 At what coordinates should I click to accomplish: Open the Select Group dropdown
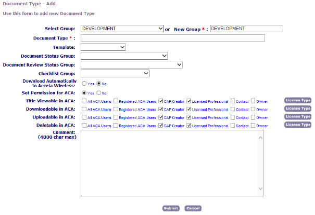pyautogui.click(x=122, y=29)
